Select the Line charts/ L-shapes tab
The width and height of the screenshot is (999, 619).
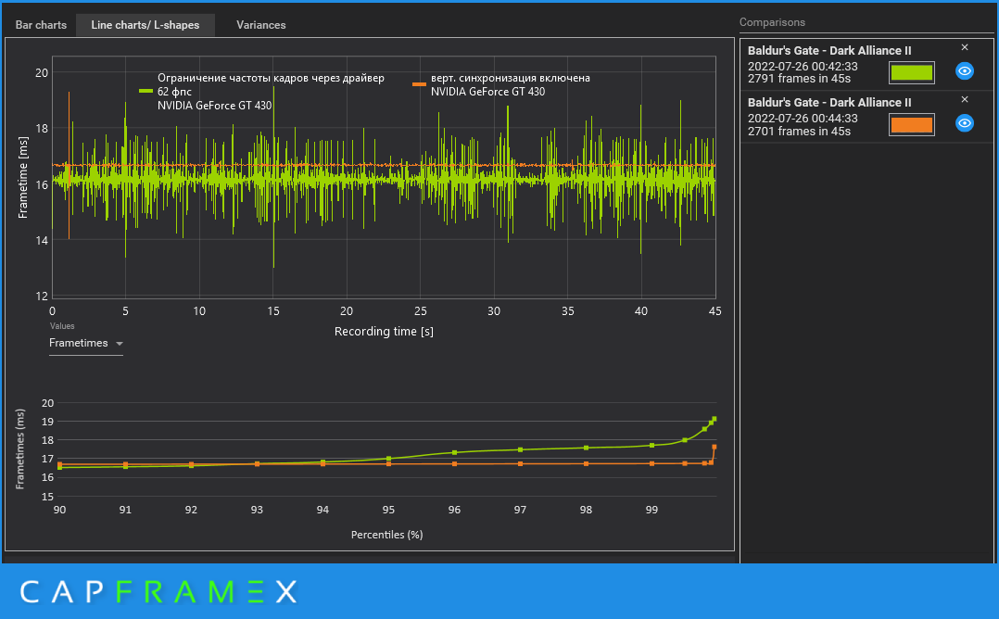coord(145,25)
